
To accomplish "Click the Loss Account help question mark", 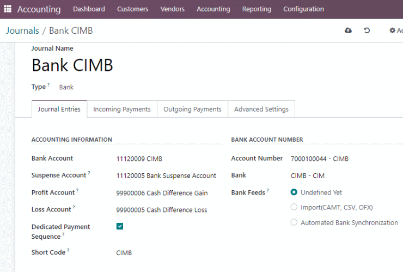I will click(x=74, y=207).
